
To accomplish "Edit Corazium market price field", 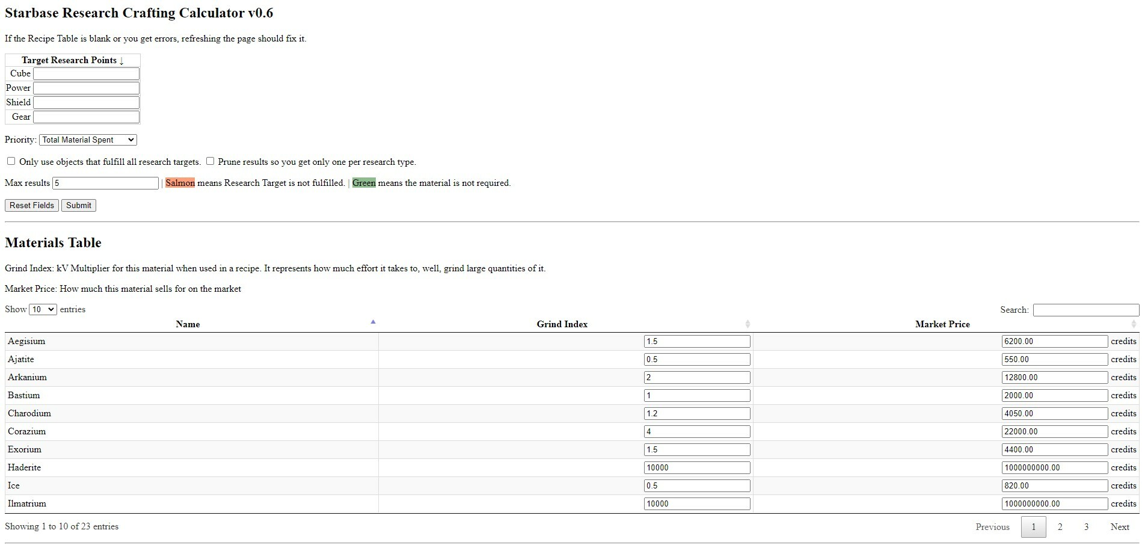I will (x=1054, y=431).
